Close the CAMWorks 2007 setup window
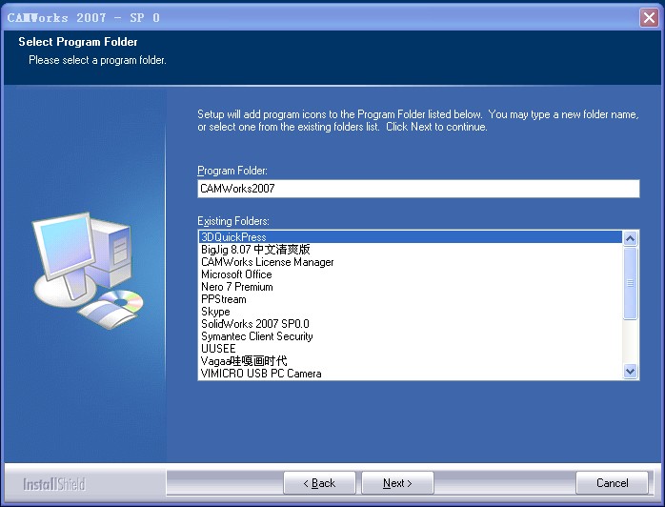The width and height of the screenshot is (665, 507). (649, 18)
